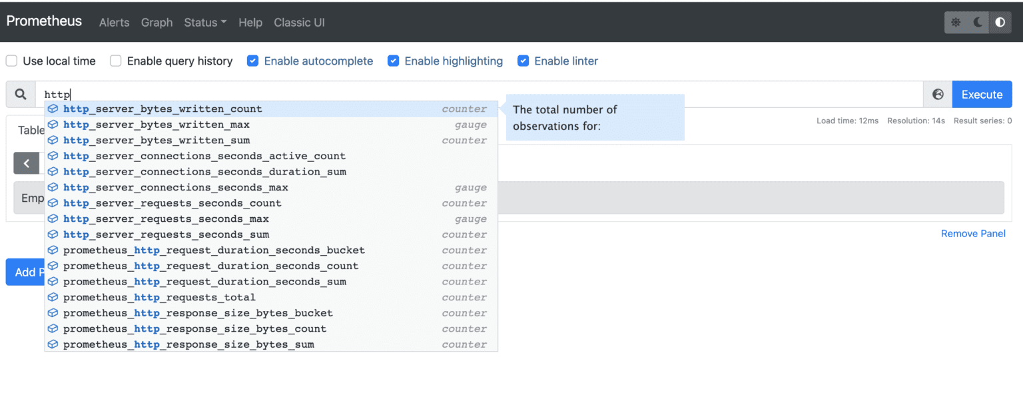Viewport: 1023px width, 399px height.
Task: Click the half-circle auto theme icon
Action: click(1000, 22)
